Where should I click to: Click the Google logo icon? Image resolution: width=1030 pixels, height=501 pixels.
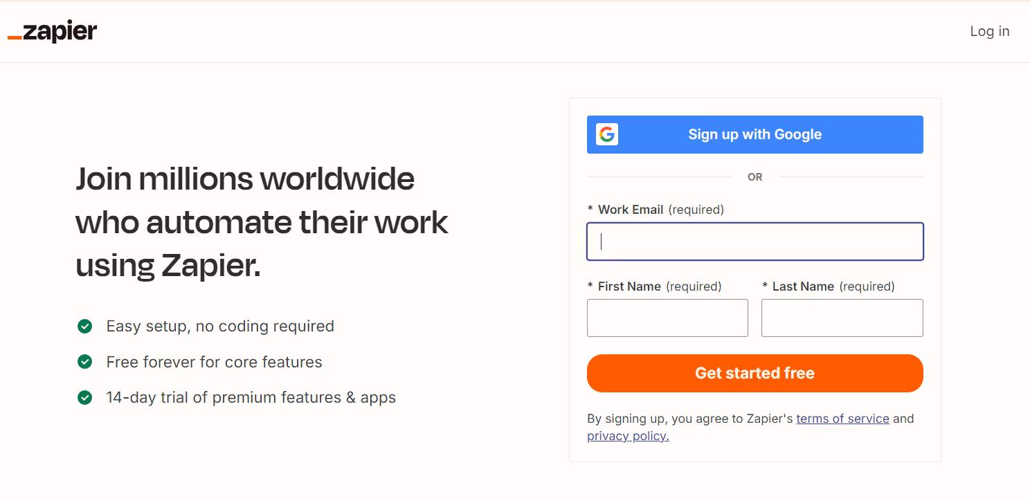[607, 134]
